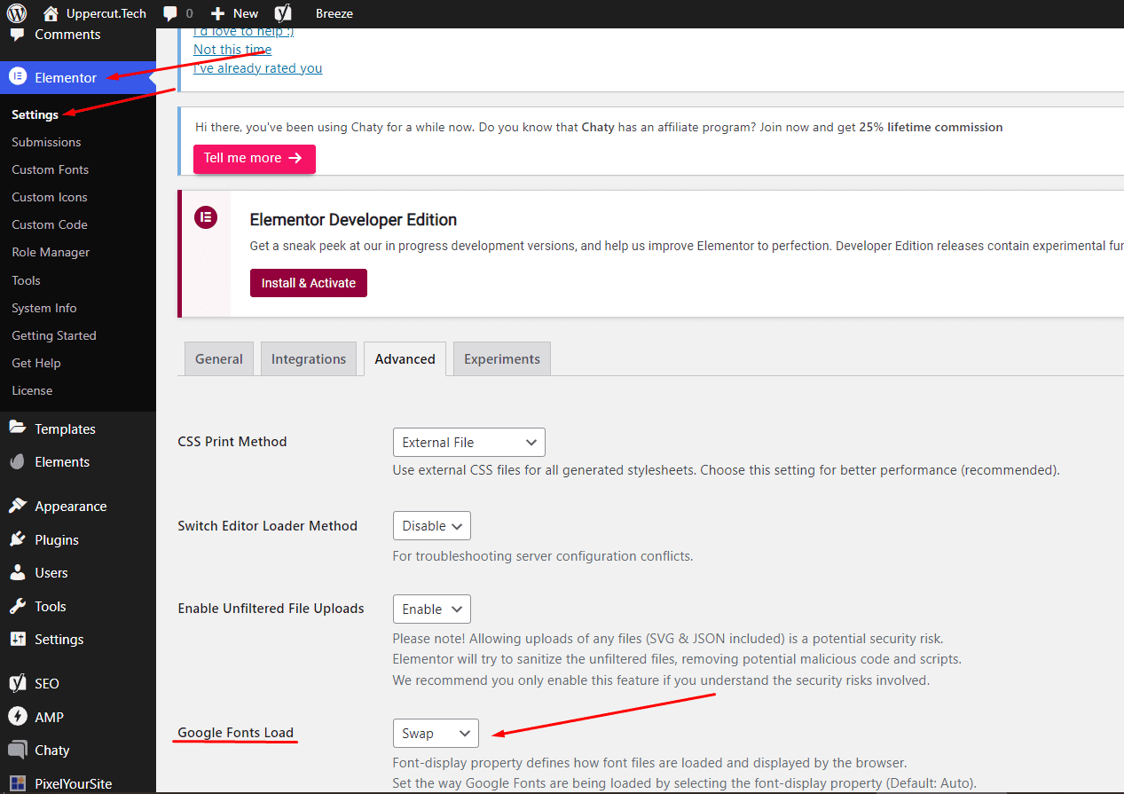Image resolution: width=1124 pixels, height=794 pixels.
Task: Click the Elementor sidebar icon
Action: pyautogui.click(x=18, y=77)
